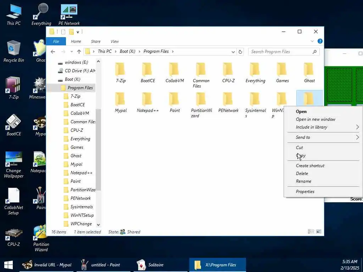Select Boot (X:) in navigation tree
Image resolution: width=363 pixels, height=272 pixels.
coord(72,79)
